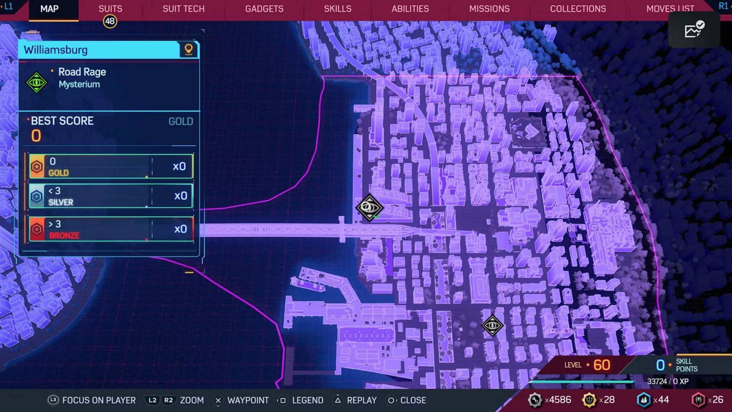The image size is (732, 412).
Task: Click the blue city token icon x44
Action: point(644,400)
